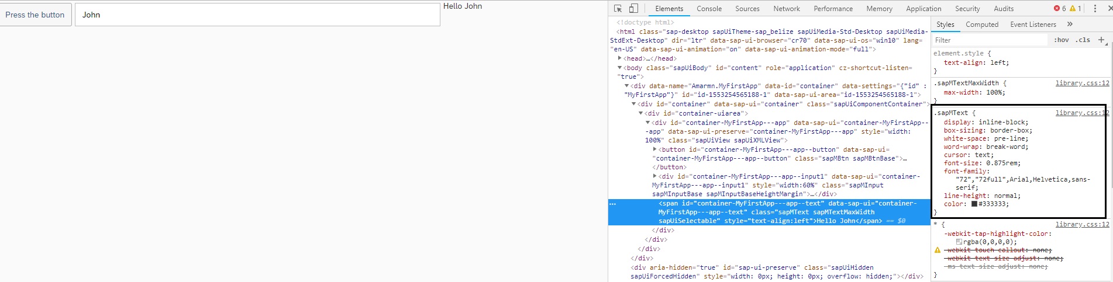Click the font-family property name

(x=966, y=171)
